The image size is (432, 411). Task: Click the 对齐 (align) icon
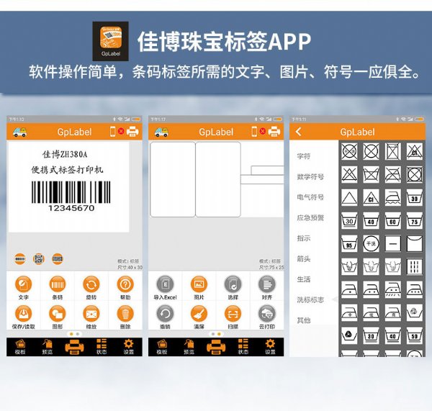coord(267,284)
